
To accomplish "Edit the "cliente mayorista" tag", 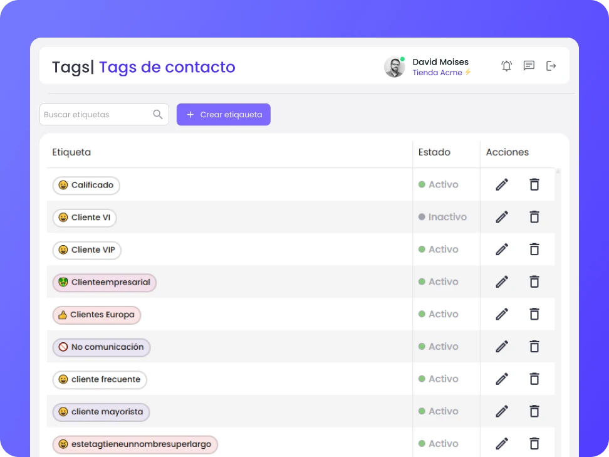I will [501, 411].
